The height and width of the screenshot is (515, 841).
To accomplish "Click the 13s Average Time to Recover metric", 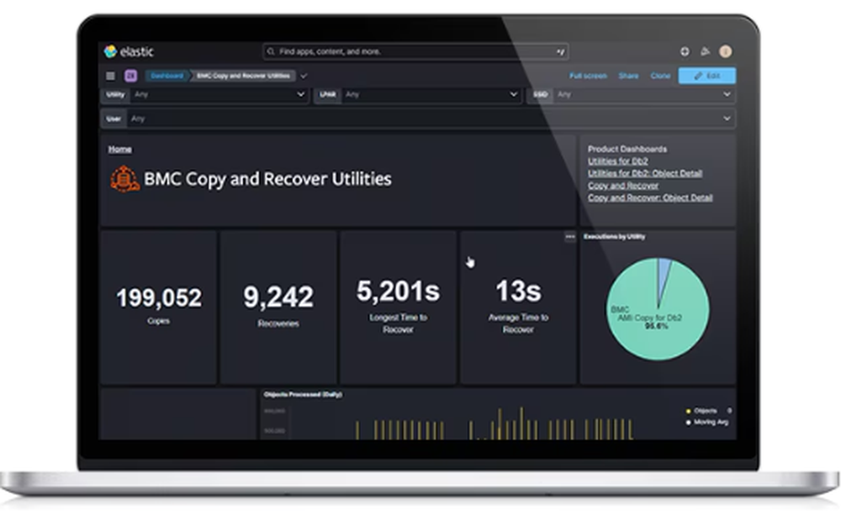I will point(518,307).
